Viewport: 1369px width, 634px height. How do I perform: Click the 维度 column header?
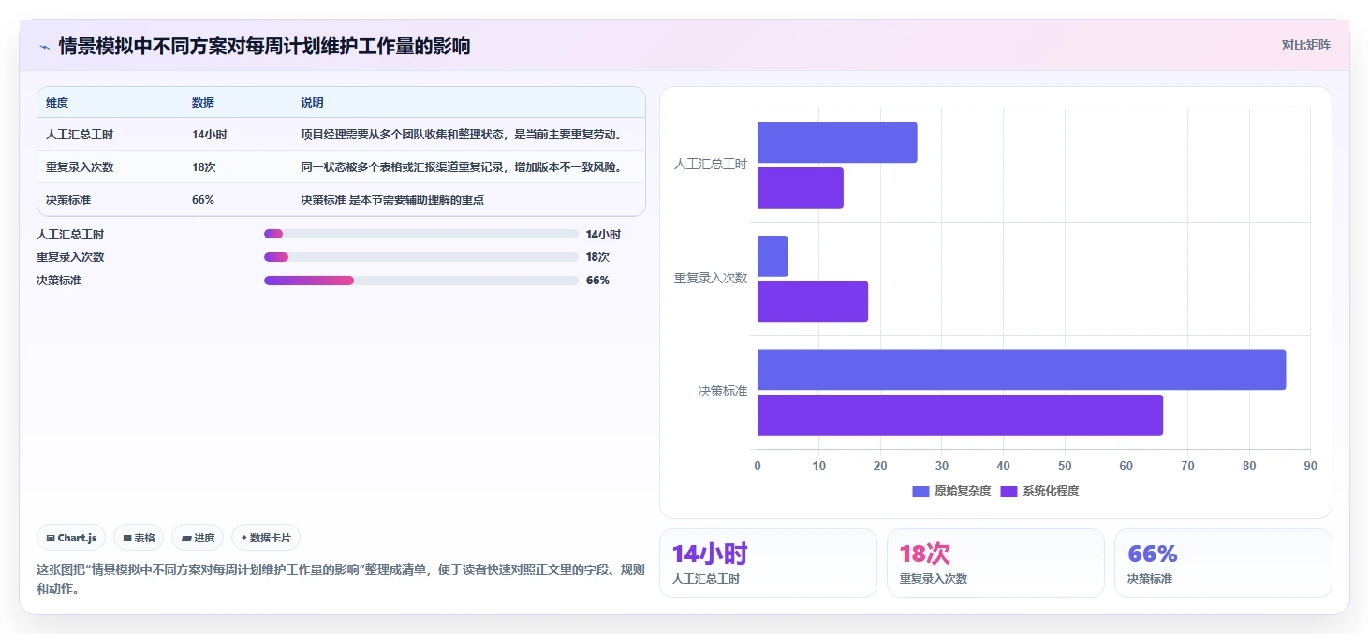pyautogui.click(x=57, y=103)
